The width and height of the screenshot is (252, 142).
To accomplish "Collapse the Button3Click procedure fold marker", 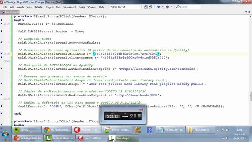I will pos(12,121).
